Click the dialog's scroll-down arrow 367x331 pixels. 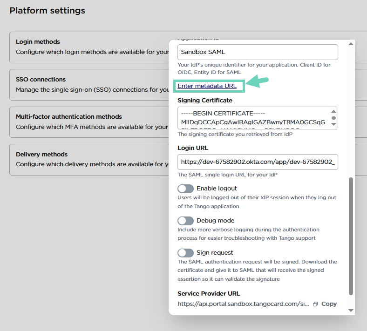point(351,311)
